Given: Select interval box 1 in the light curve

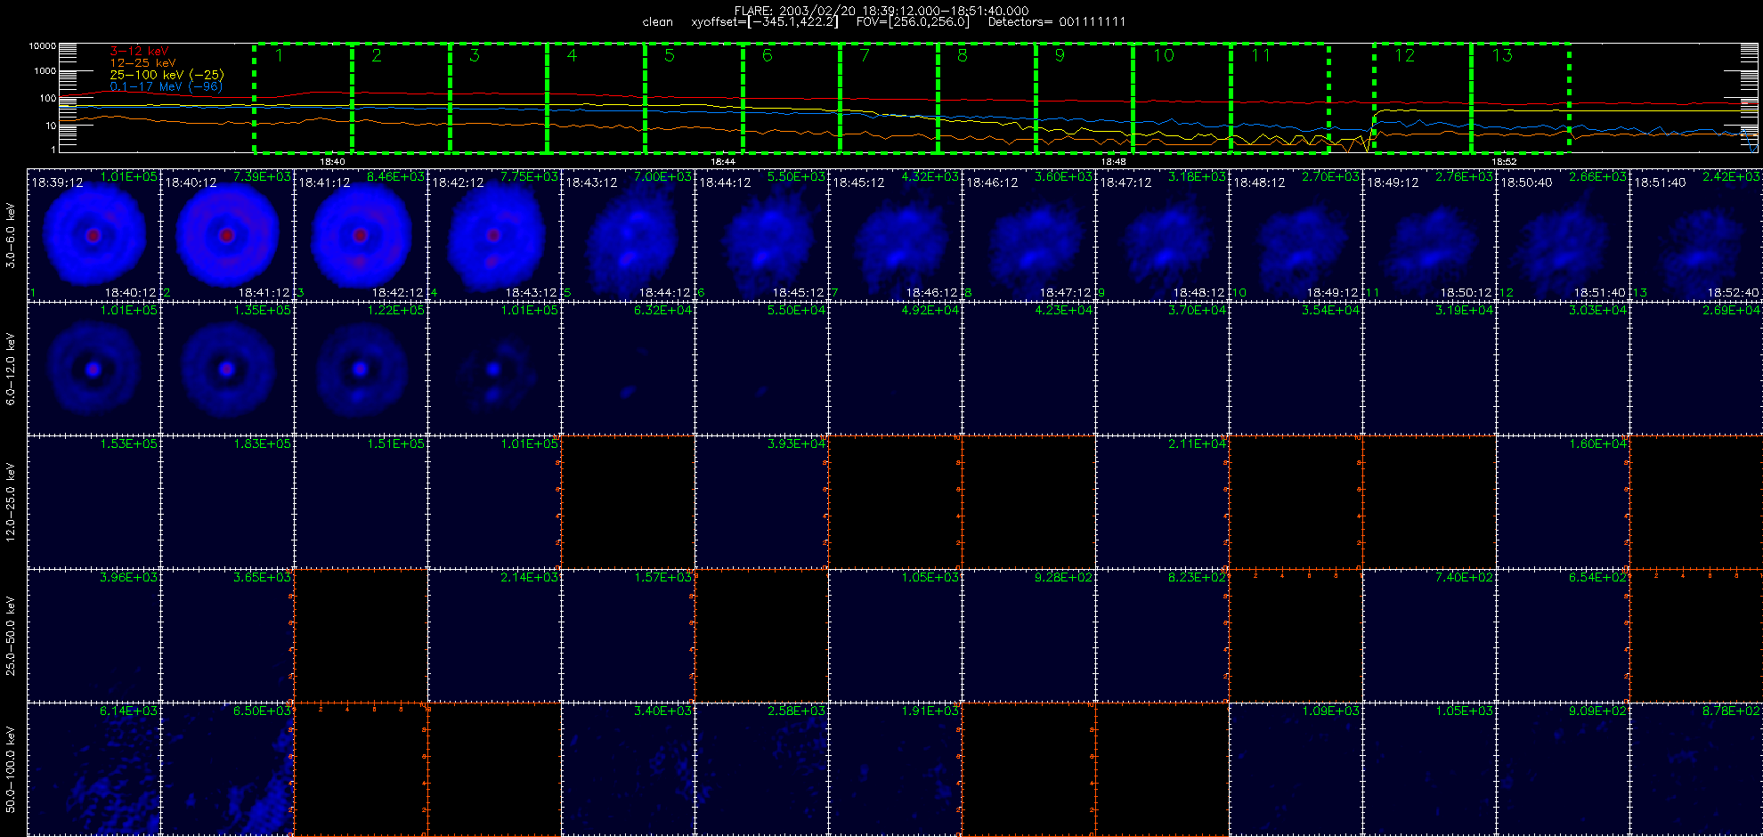Looking at the screenshot, I should (303, 98).
